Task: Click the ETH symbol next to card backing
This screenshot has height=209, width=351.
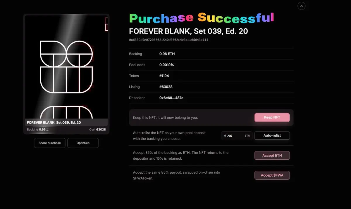Action: pos(48,129)
